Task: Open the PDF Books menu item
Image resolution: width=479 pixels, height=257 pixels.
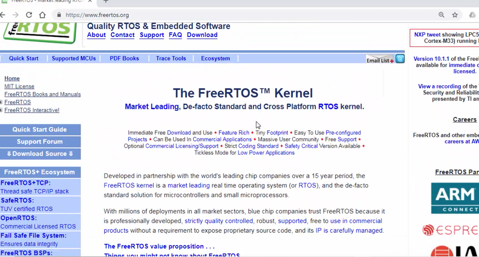Action: click(x=124, y=59)
